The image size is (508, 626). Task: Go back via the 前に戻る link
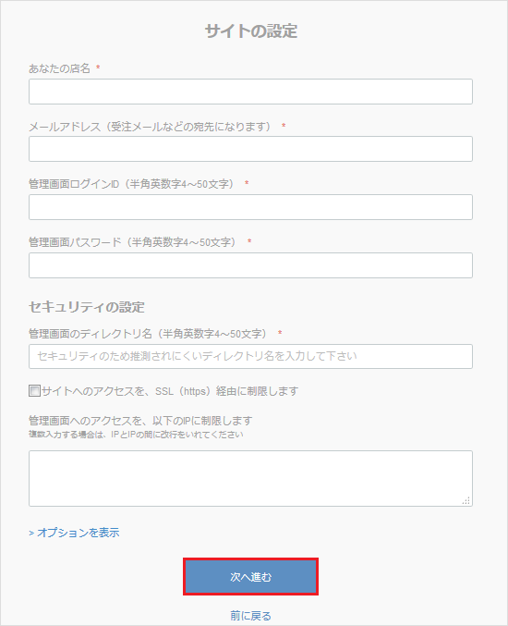pos(250,616)
